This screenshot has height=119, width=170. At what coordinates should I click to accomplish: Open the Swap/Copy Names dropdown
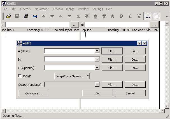pyautogui.click(x=72, y=76)
